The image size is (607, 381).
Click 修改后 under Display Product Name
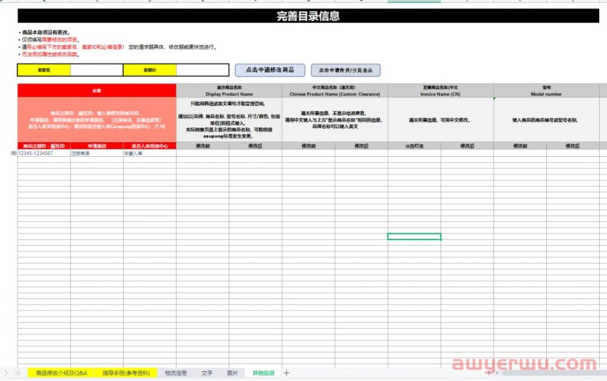[x=256, y=146]
